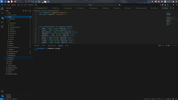Click the New File icon in Explorer
Image resolution: width=178 pixels, height=100 pixels.
pyautogui.click(x=23, y=11)
